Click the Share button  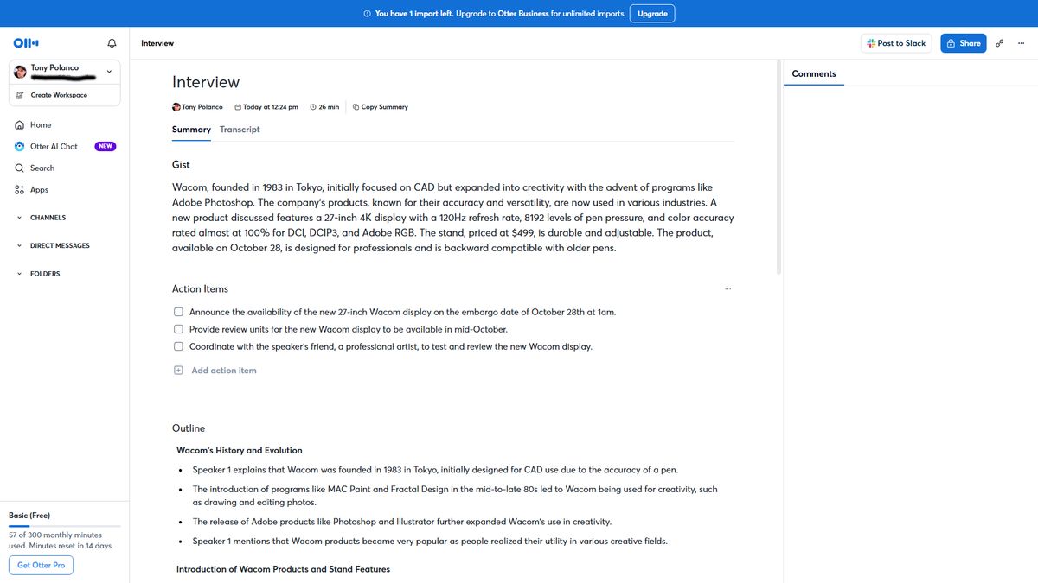[963, 43]
